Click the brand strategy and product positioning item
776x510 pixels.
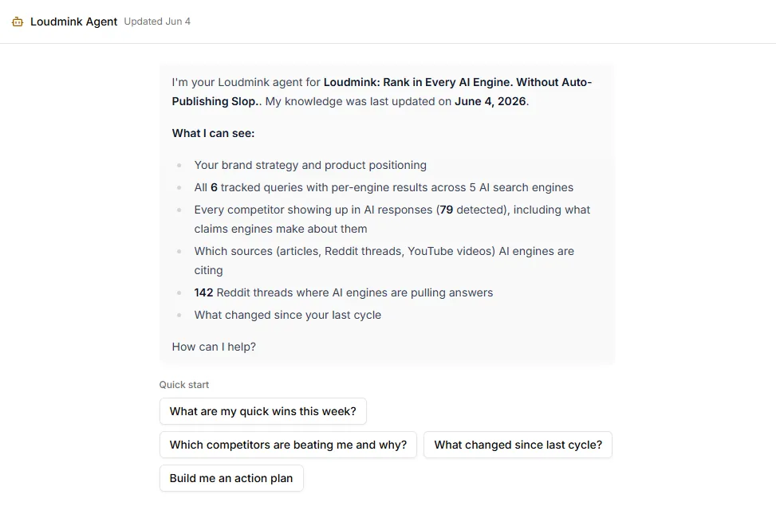pos(310,165)
